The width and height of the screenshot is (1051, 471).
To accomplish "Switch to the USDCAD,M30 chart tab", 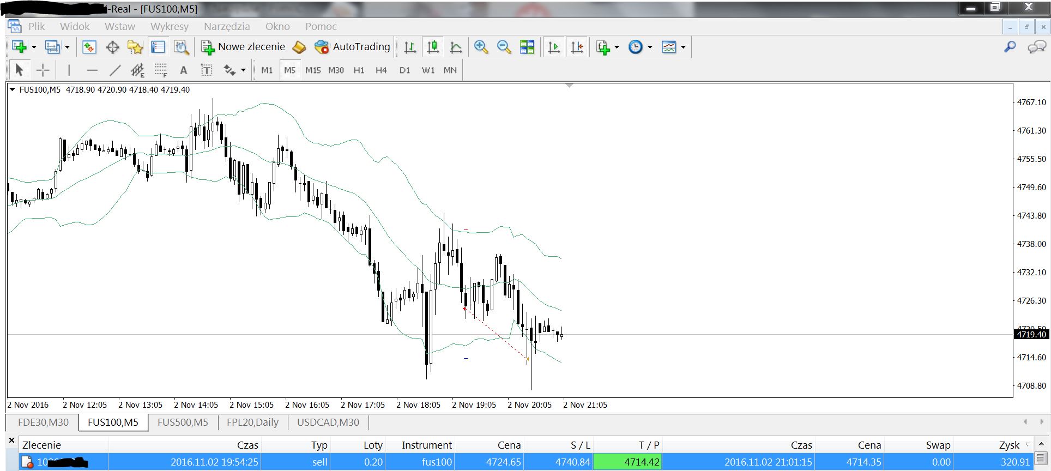I will [x=328, y=422].
